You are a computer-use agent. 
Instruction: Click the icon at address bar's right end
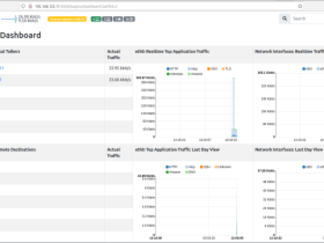300,6
